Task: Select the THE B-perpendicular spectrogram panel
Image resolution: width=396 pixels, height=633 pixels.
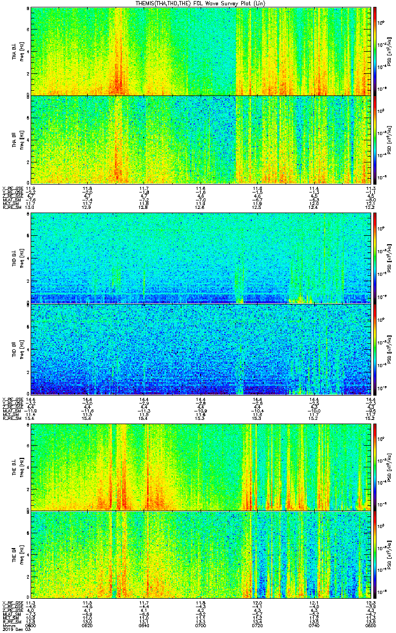Action: [200, 466]
